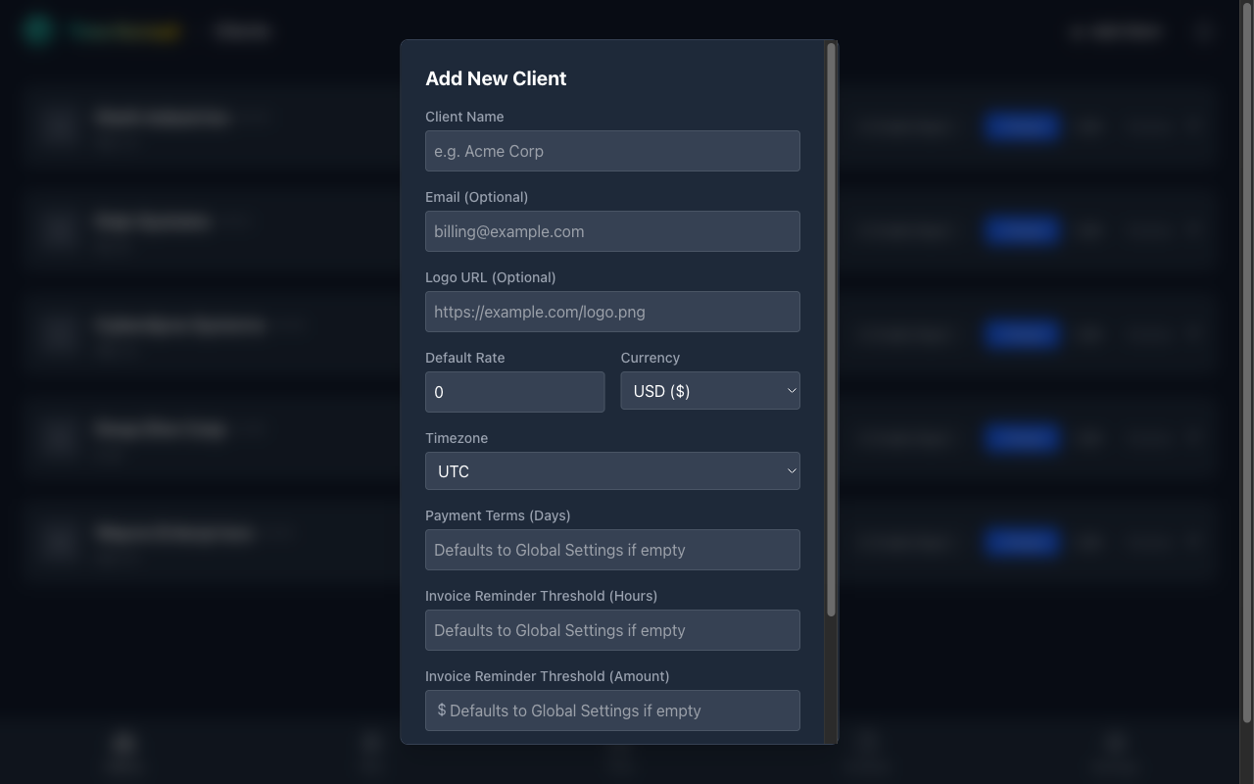This screenshot has width=1254, height=784.
Task: Click the green app logo icon top-left
Action: point(35,30)
